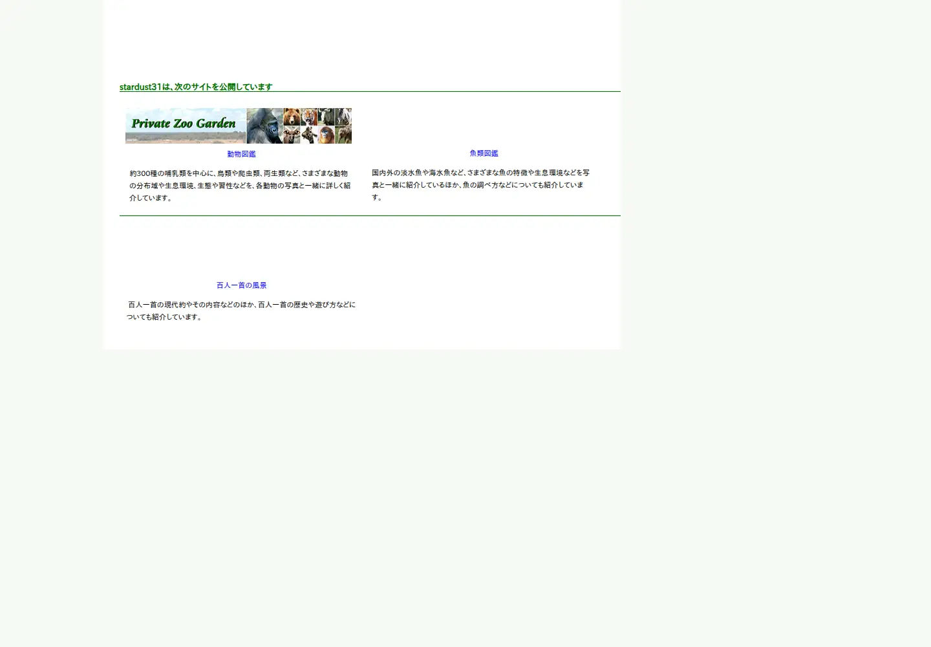This screenshot has width=931, height=647.
Task: Follow the 動物図鑑 link
Action: tap(241, 154)
